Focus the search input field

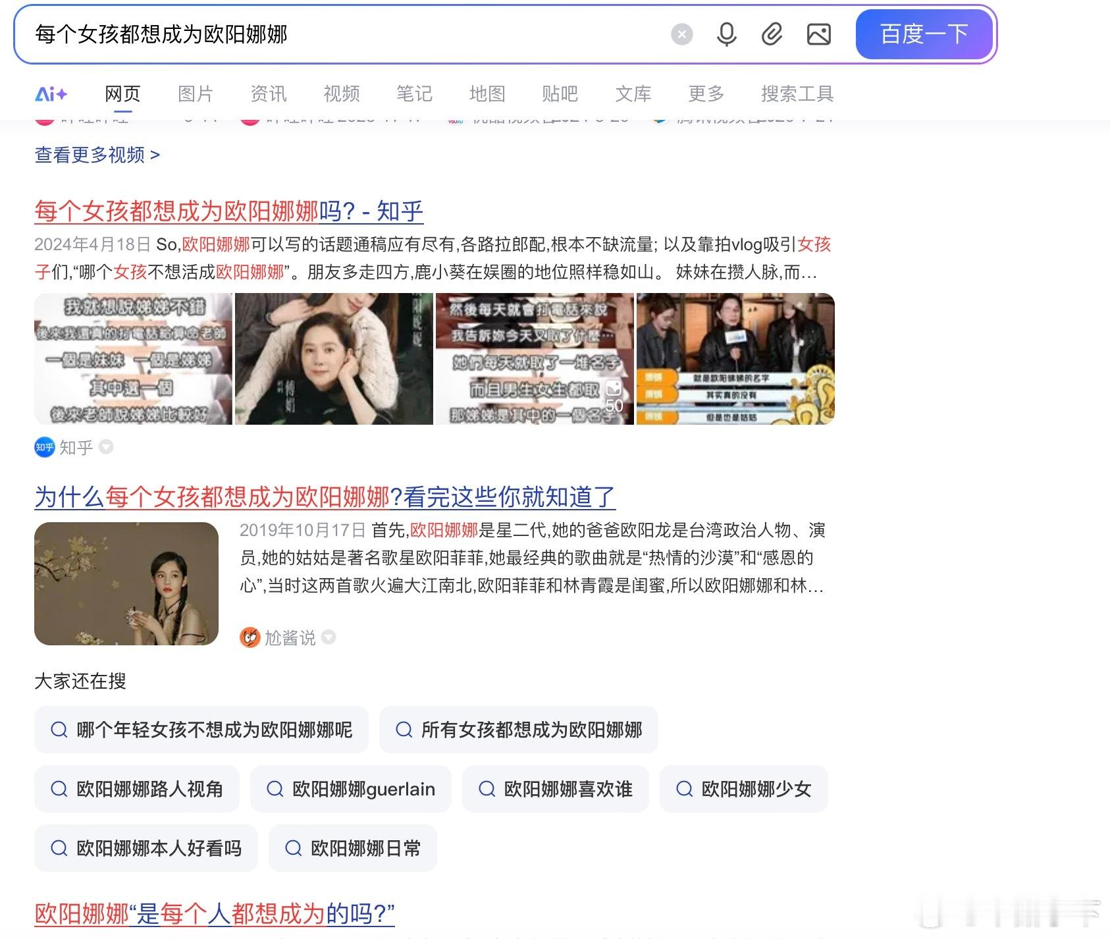(342, 34)
